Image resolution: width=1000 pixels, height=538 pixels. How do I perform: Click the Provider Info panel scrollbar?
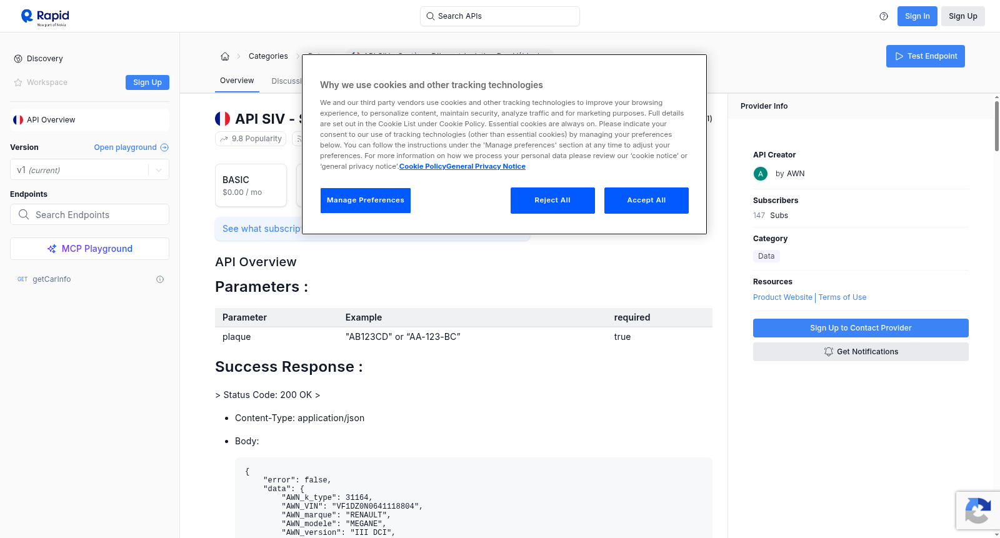[x=996, y=125]
